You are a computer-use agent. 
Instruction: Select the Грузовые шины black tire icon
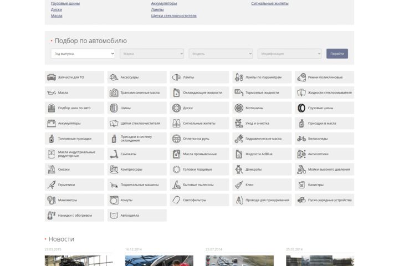tap(301, 108)
